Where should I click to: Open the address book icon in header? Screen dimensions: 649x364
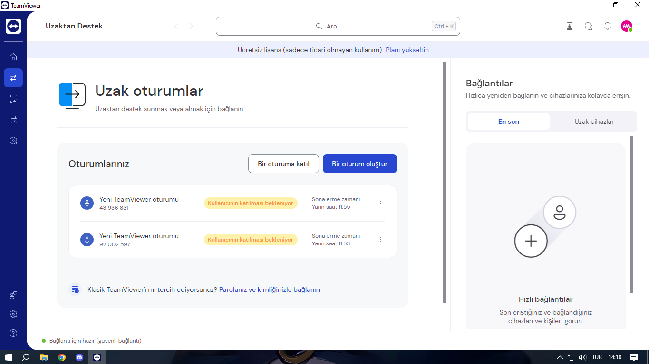click(570, 26)
